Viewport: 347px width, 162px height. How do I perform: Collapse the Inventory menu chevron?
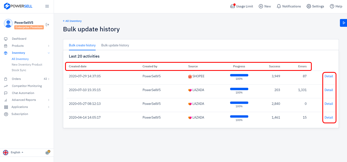(49, 53)
